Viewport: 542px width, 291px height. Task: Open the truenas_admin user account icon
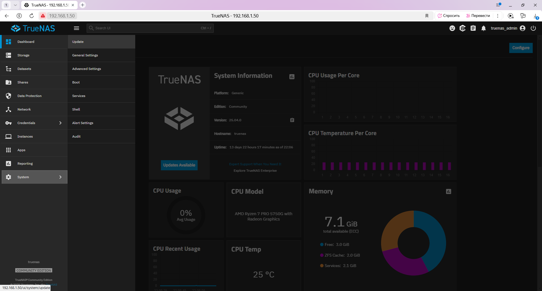tap(523, 28)
